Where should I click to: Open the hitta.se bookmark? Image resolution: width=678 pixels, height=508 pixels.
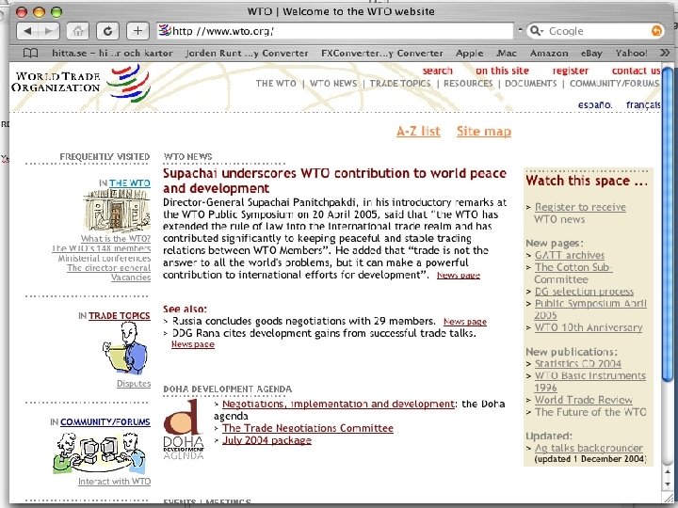(112, 53)
